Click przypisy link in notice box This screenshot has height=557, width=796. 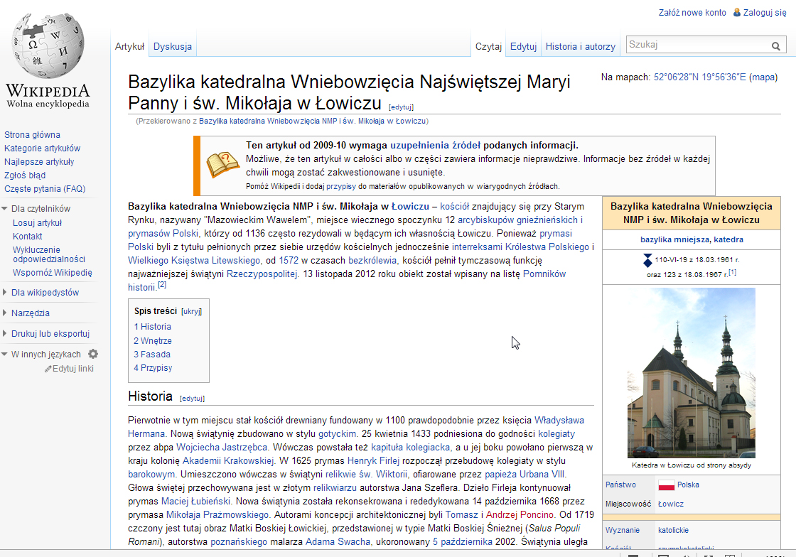point(341,186)
